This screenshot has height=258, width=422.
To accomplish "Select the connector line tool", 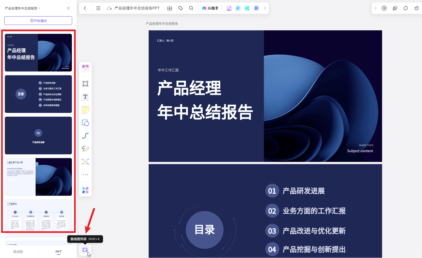I will coord(85,136).
